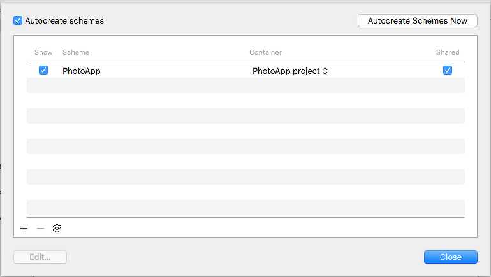Uncheck Show for the PhotoApp scheme
The width and height of the screenshot is (491, 277).
coord(43,71)
